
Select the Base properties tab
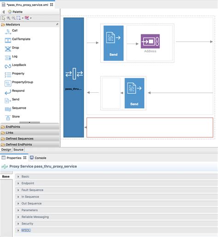click(6, 176)
